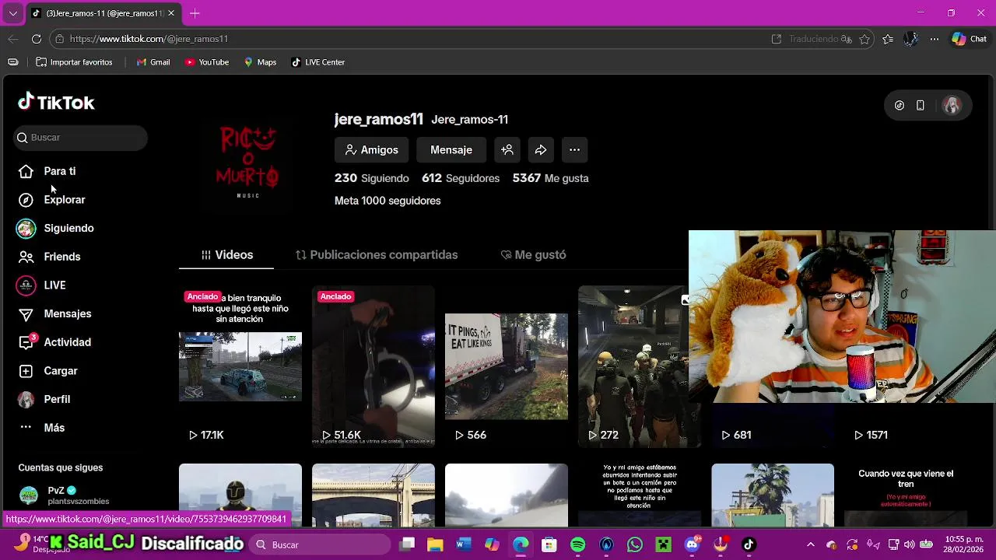Switch to Publicaciones compartidas tab
Screen dimensions: 996x560
click(377, 255)
